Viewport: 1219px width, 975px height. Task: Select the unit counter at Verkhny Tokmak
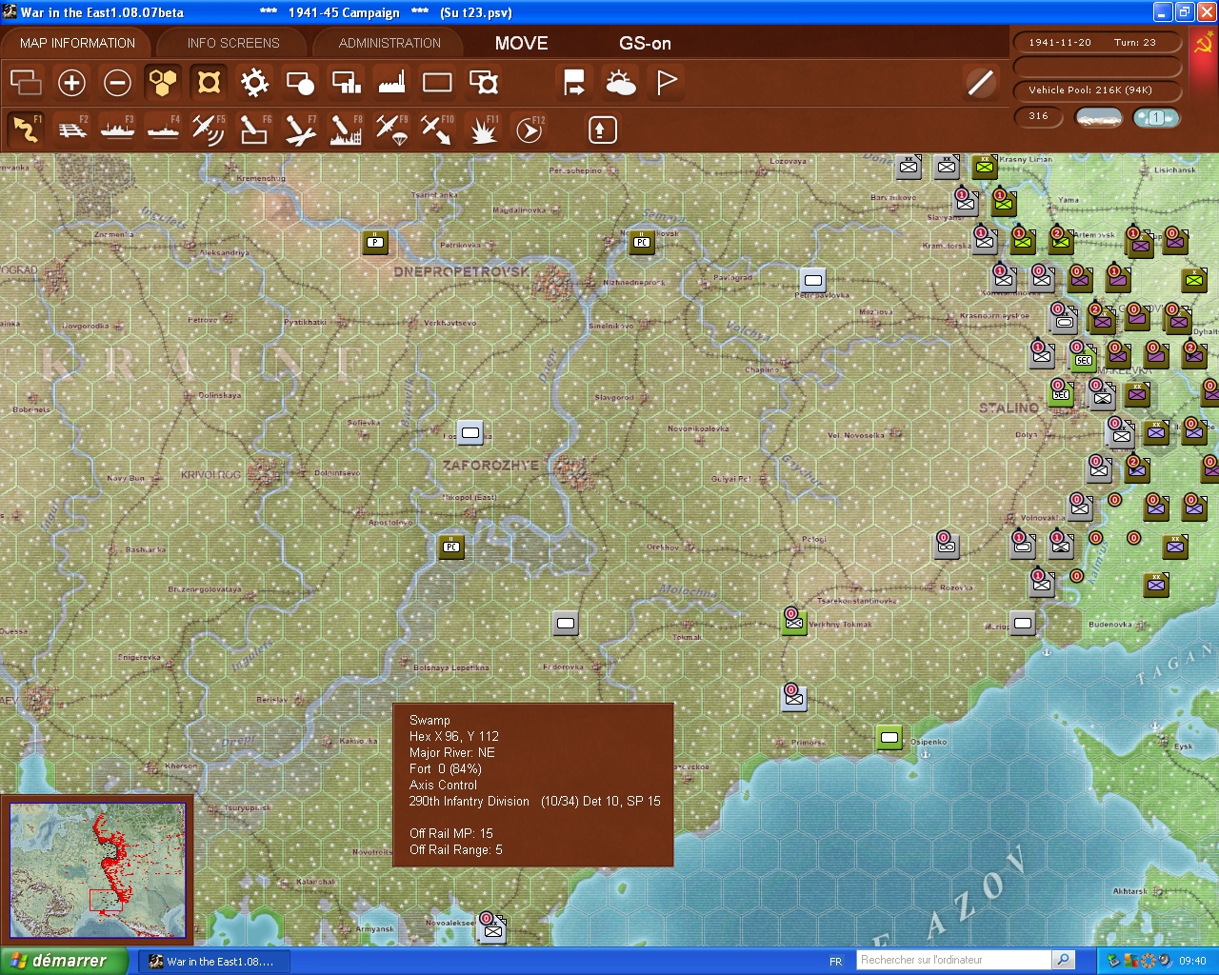pos(794,622)
